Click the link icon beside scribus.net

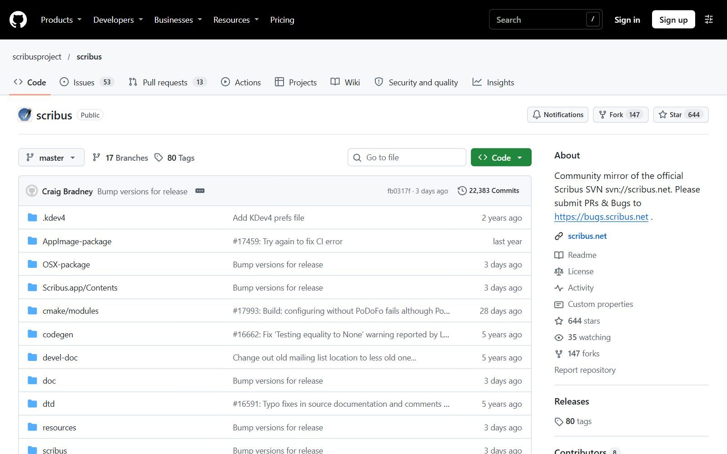559,236
